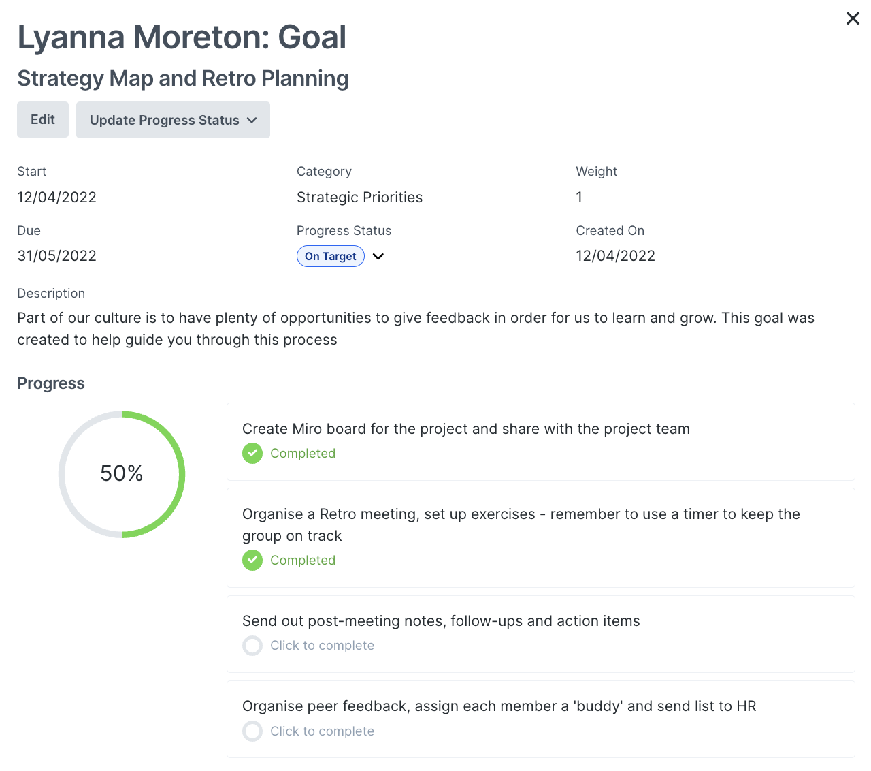Click 'Click to complete' under action items milestone

[x=322, y=645]
